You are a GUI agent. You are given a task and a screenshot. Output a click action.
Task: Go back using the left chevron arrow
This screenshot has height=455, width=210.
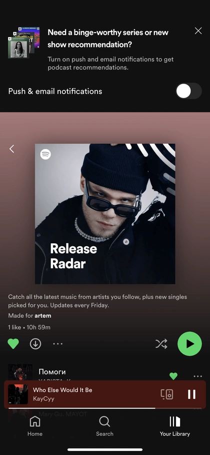click(x=11, y=149)
